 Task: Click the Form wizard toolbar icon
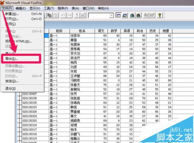[x=132, y=16]
